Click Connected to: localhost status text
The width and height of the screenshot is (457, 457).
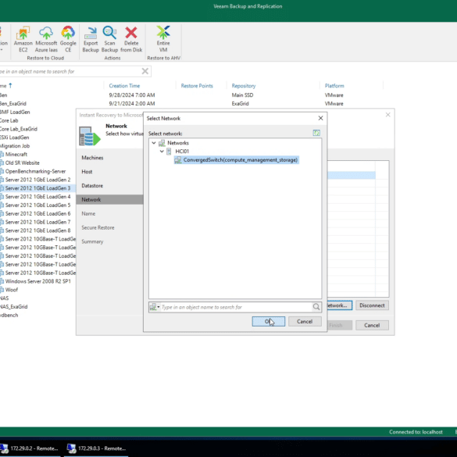[416, 432]
